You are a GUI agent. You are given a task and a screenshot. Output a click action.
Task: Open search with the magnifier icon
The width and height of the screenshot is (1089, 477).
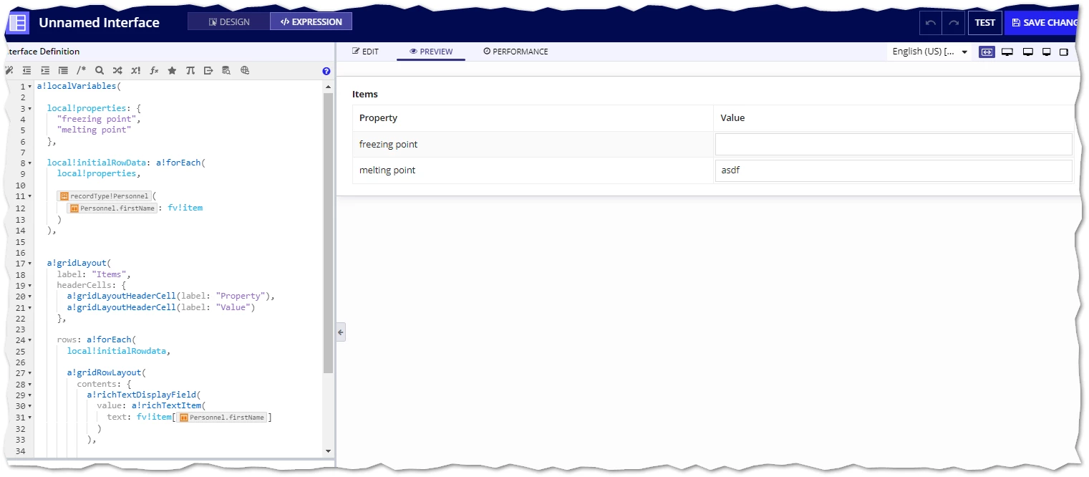coord(100,71)
